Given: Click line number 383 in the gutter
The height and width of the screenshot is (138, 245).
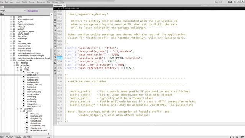Looking at the screenshot, I should [60, 58].
